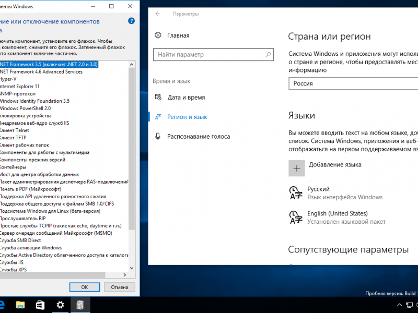
Task: Open Главная home gear icon
Action: pyautogui.click(x=158, y=35)
